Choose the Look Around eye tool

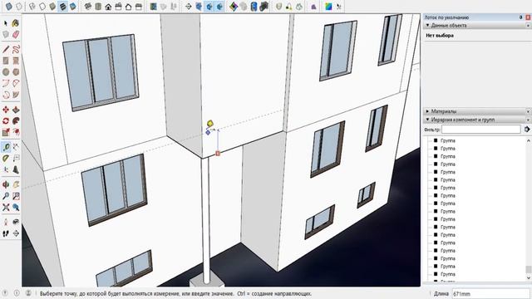coord(16,222)
